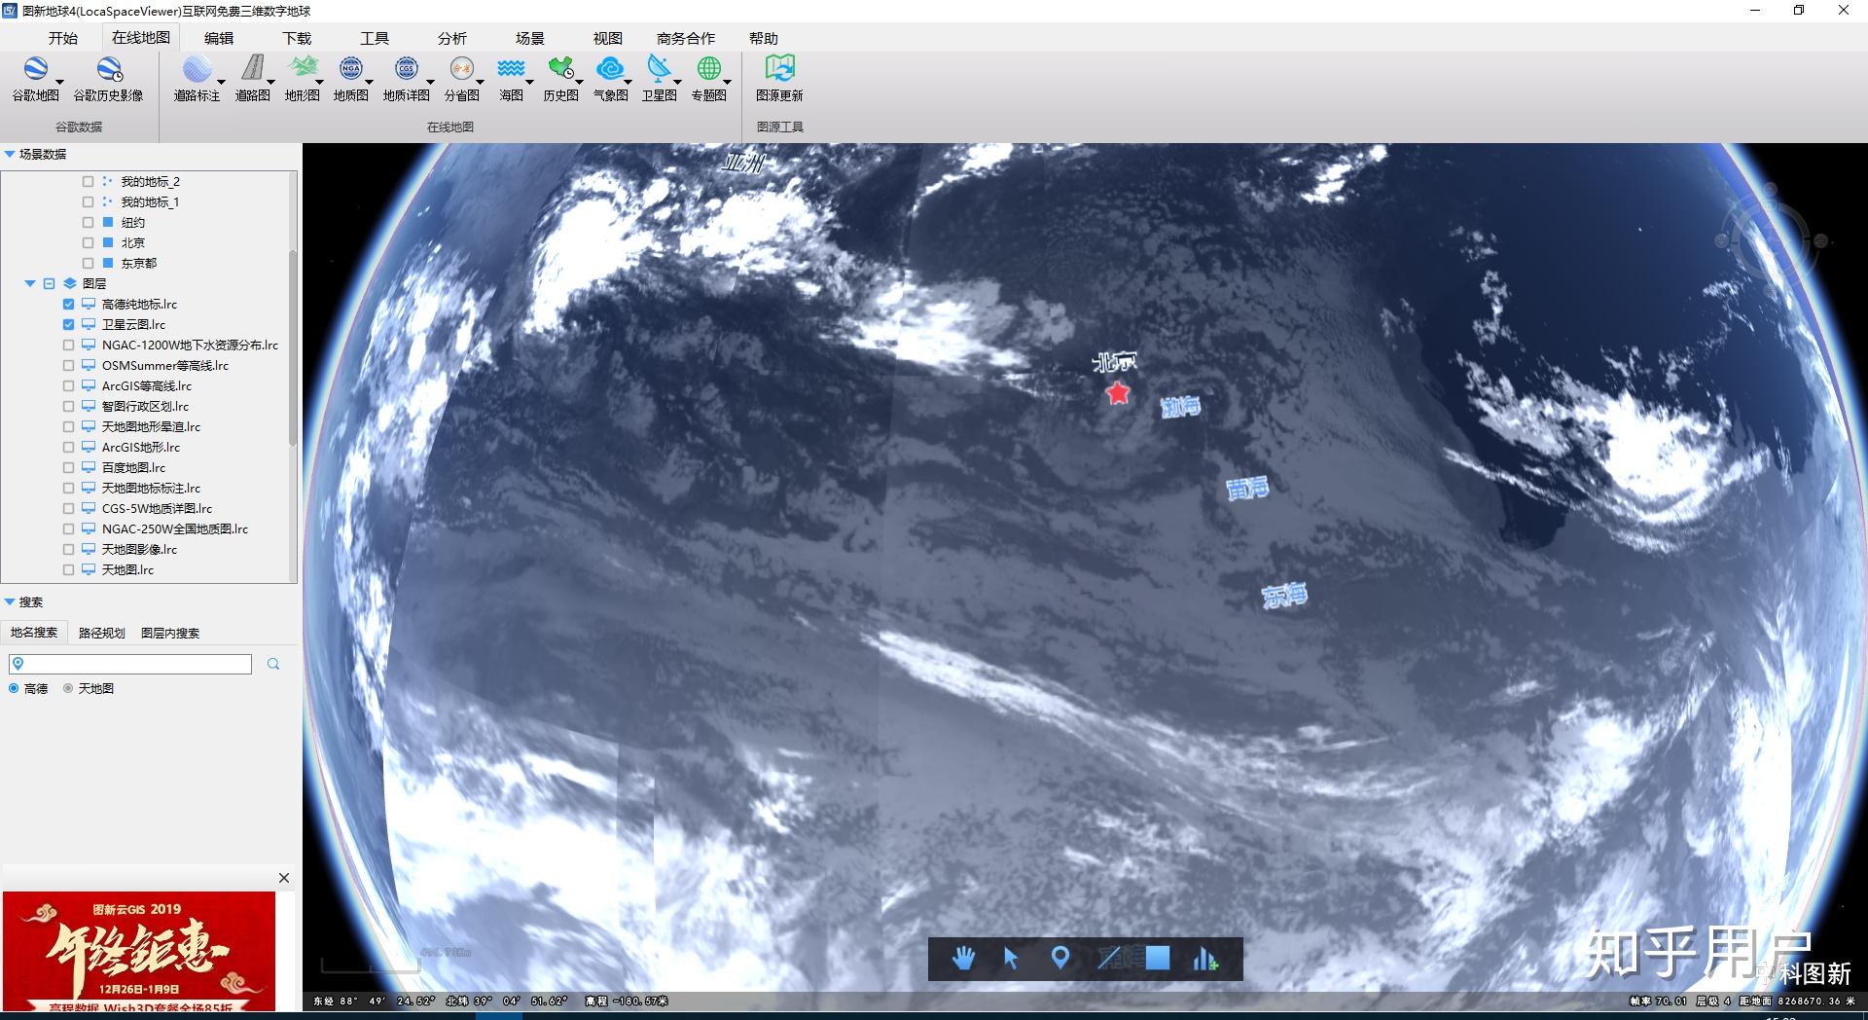
Task: Click the place name search input field
Action: click(130, 664)
